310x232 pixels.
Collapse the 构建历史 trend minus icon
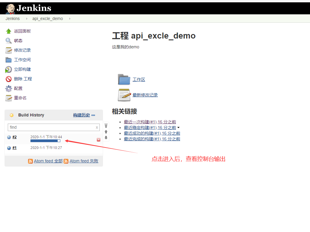click(93, 115)
